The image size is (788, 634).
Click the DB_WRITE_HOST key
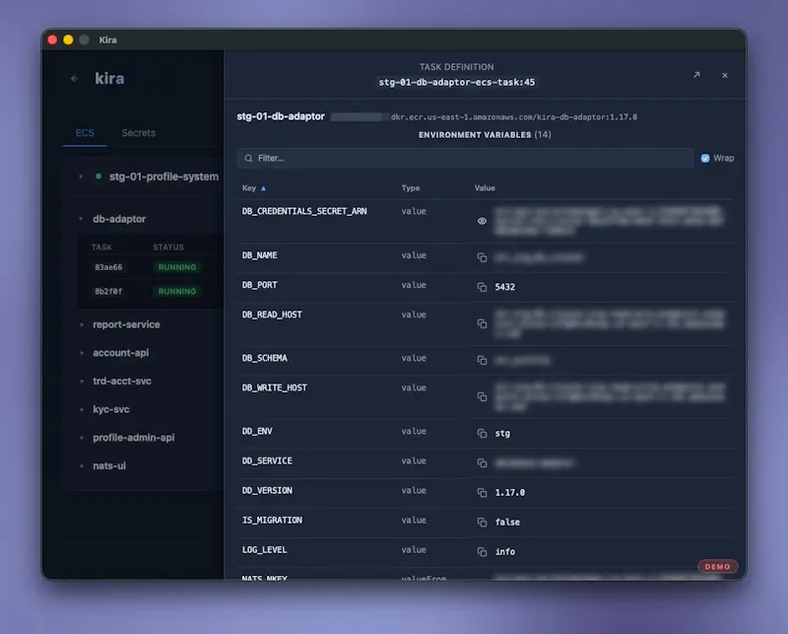pos(275,387)
